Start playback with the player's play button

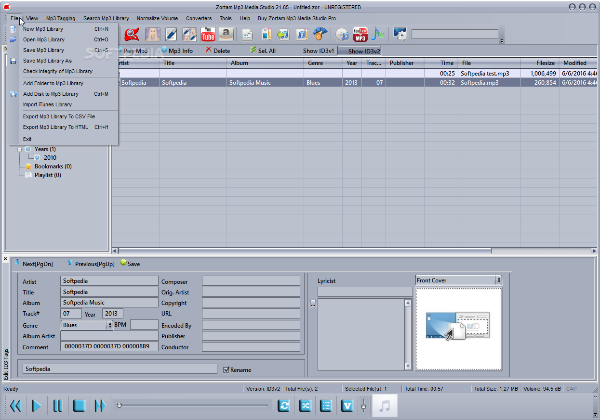click(x=37, y=406)
